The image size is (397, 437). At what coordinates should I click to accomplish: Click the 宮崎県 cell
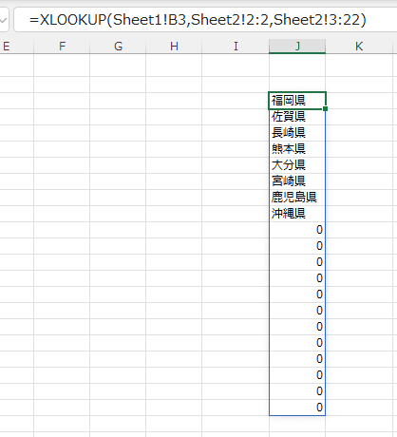(297, 181)
